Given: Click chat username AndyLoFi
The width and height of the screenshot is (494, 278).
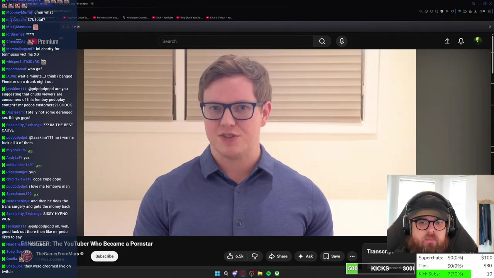Looking at the screenshot, I should coord(14,158).
